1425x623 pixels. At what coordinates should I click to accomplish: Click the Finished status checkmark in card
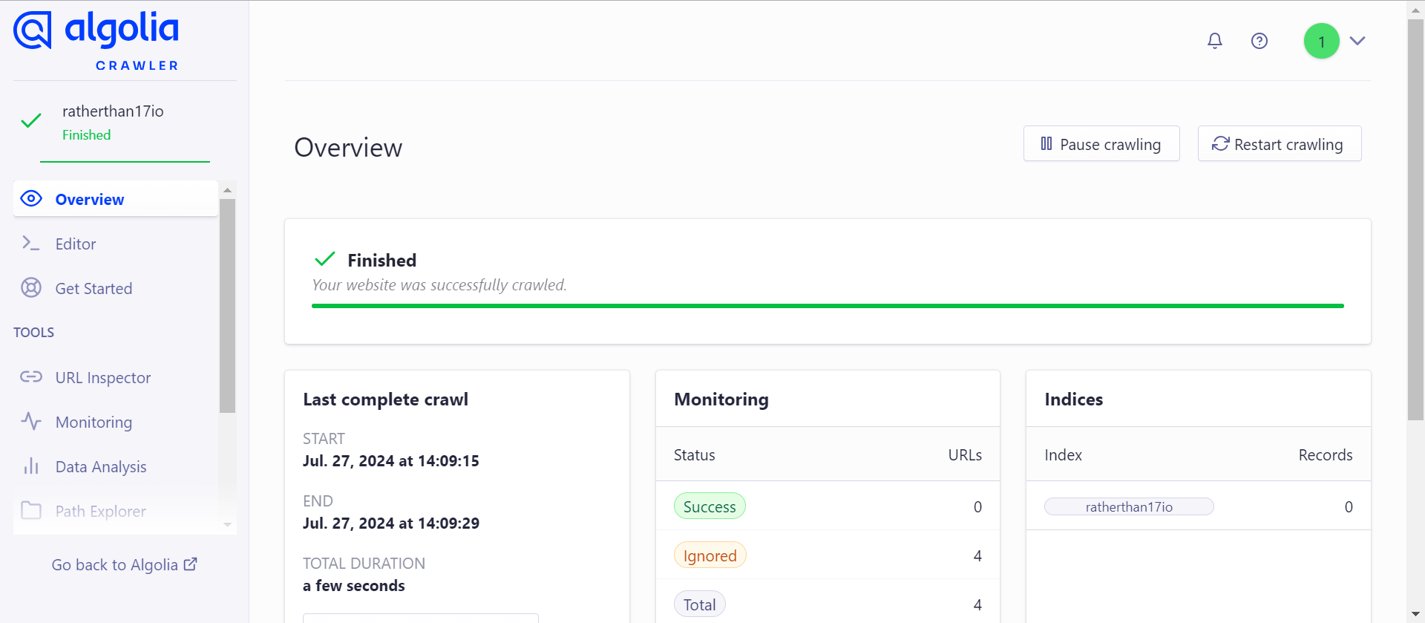coord(325,259)
